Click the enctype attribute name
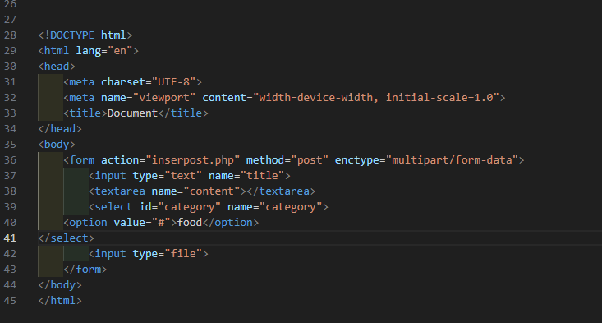The width and height of the screenshot is (602, 323). [356, 160]
